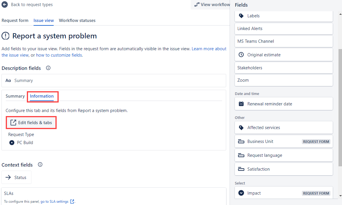Select the Summary sub-tab

[x=15, y=96]
